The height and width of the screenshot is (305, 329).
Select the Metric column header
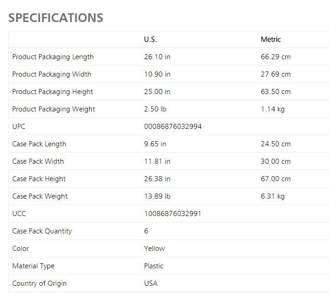[x=271, y=39]
